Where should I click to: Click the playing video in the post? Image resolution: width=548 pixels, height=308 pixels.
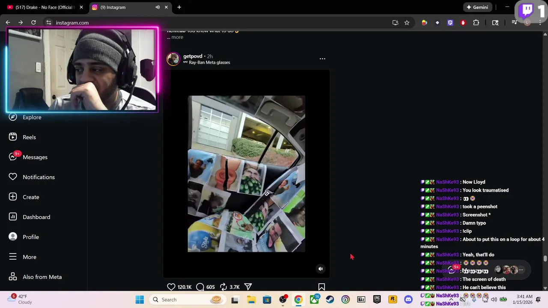coord(246,174)
